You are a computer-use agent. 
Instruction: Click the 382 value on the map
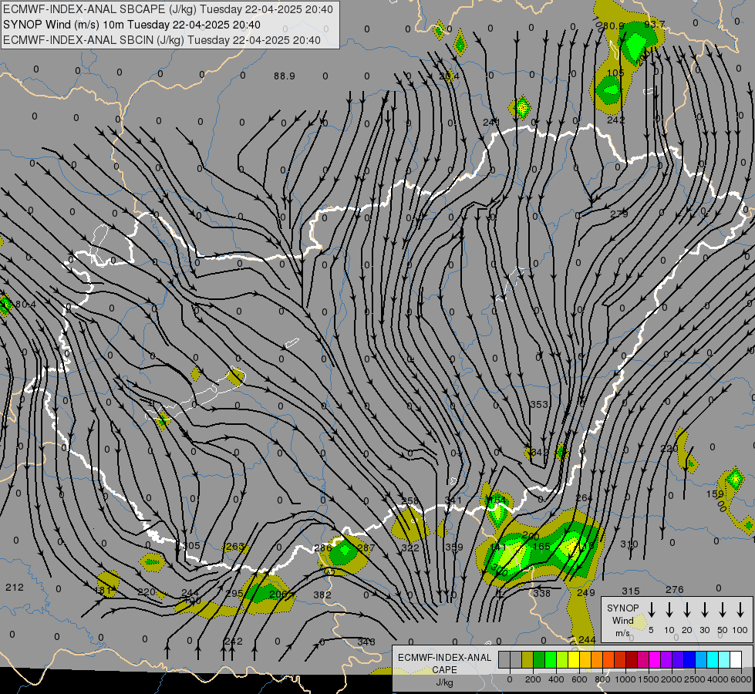tap(322, 595)
